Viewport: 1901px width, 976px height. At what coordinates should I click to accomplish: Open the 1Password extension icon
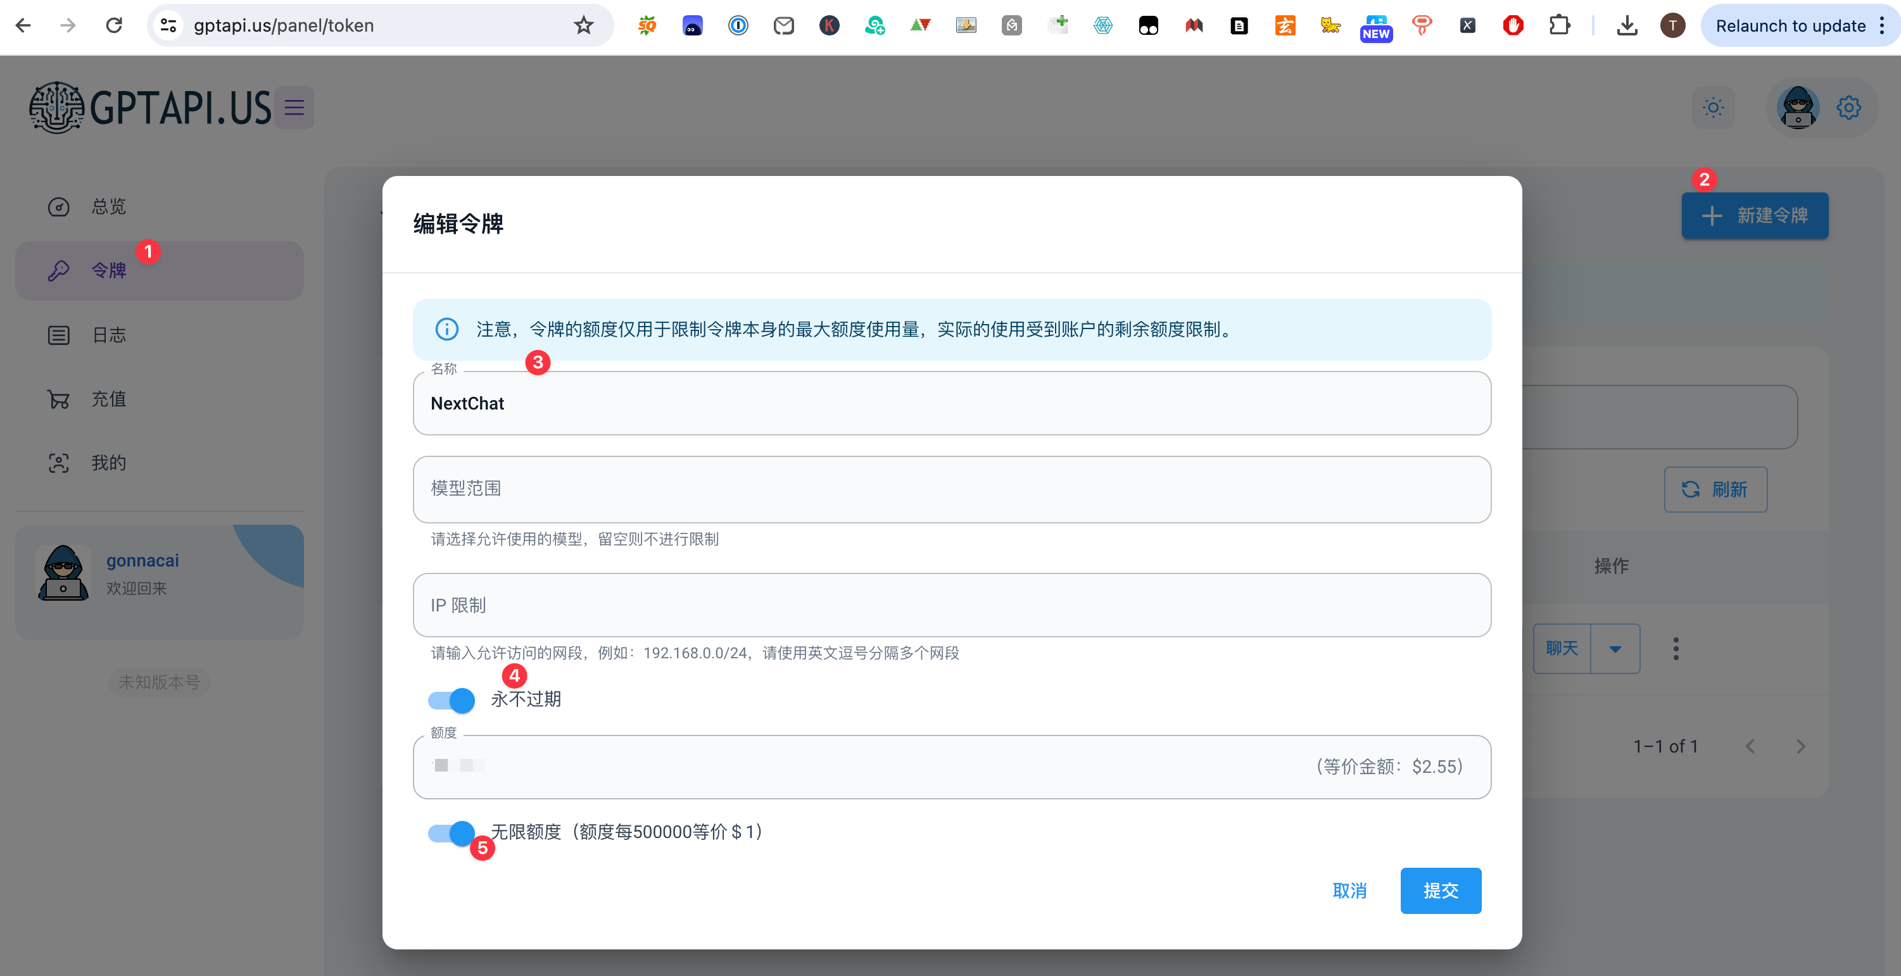738,26
